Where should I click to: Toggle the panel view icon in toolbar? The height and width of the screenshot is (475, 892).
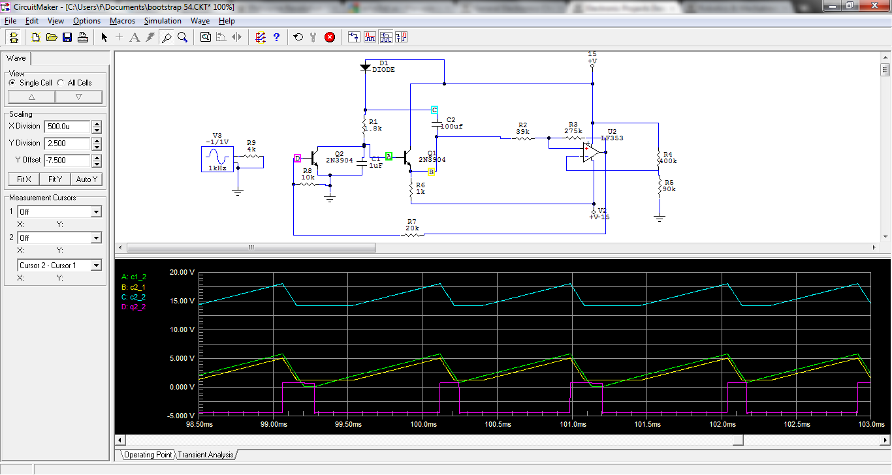pos(14,37)
